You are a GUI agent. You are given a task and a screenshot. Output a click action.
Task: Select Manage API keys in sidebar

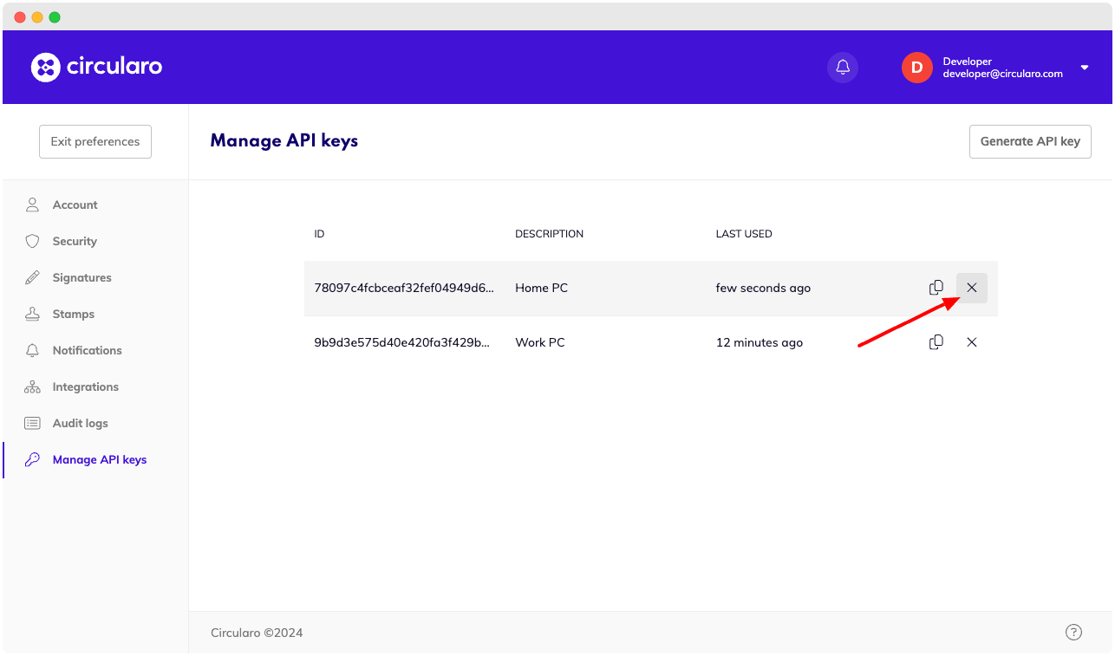coord(98,459)
